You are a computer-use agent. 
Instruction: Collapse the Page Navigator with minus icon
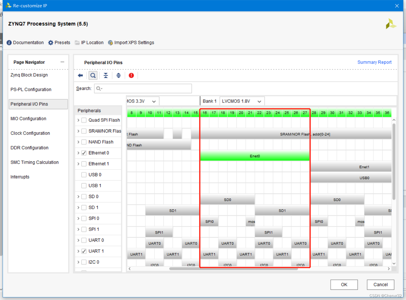(x=62, y=62)
